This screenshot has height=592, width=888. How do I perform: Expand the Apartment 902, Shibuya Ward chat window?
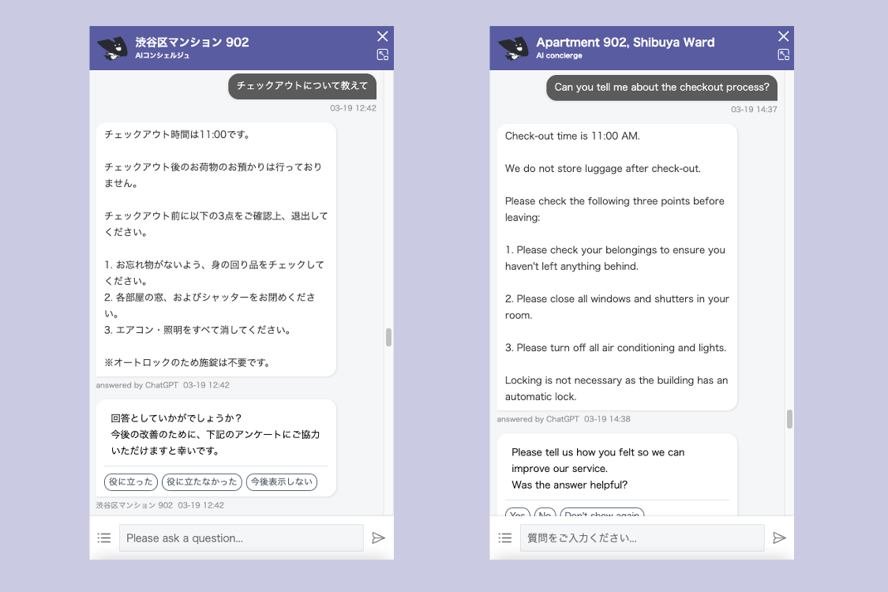pyautogui.click(x=784, y=54)
